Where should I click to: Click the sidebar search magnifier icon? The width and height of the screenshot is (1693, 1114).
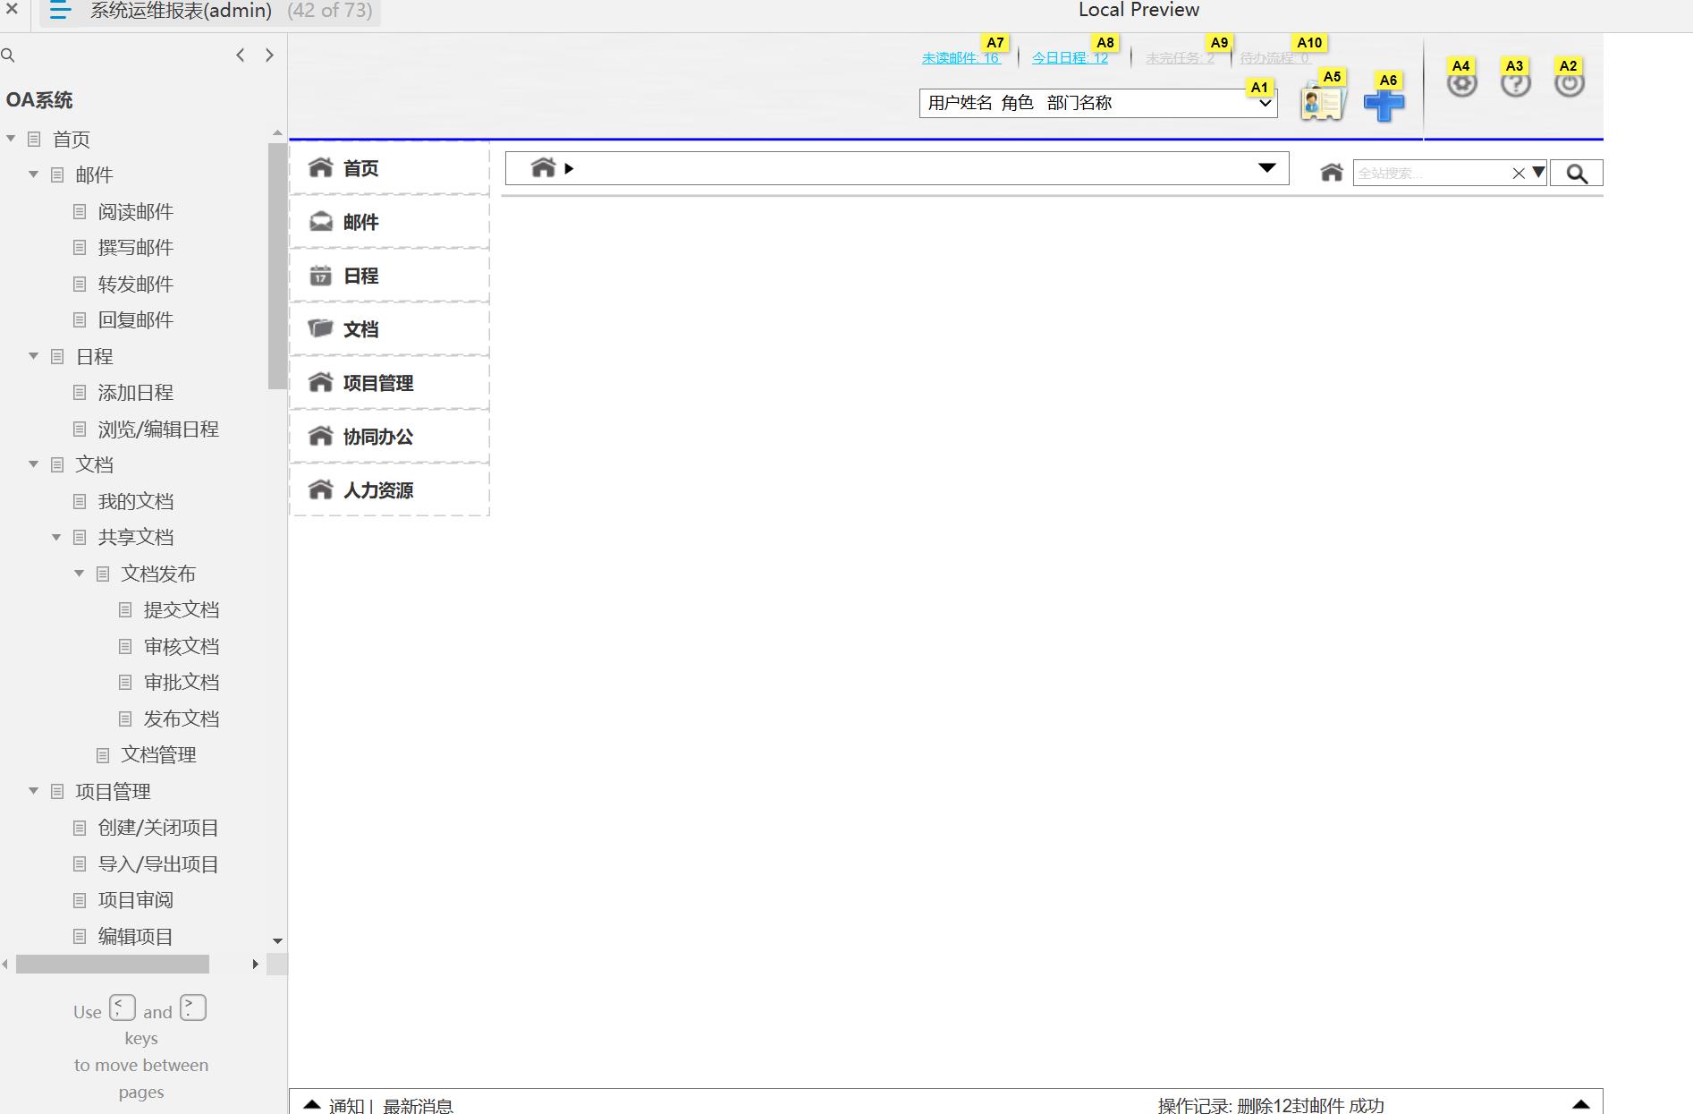(x=8, y=55)
